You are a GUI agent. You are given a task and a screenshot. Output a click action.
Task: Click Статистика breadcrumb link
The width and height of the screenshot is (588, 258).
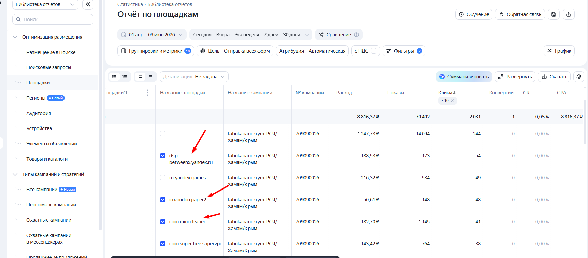(130, 4)
